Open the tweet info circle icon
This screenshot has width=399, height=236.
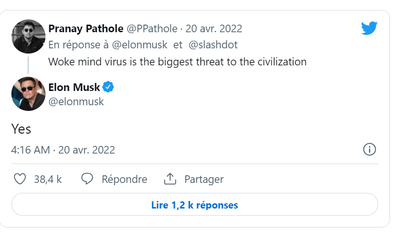[x=369, y=150]
